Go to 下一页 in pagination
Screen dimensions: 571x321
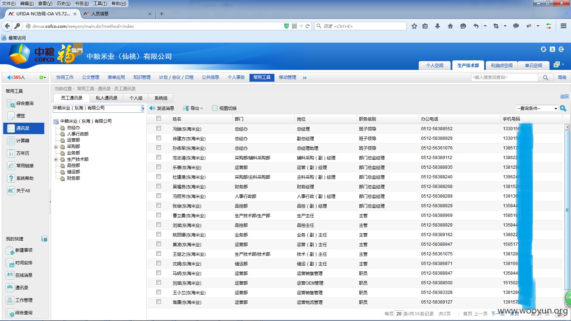point(498,314)
